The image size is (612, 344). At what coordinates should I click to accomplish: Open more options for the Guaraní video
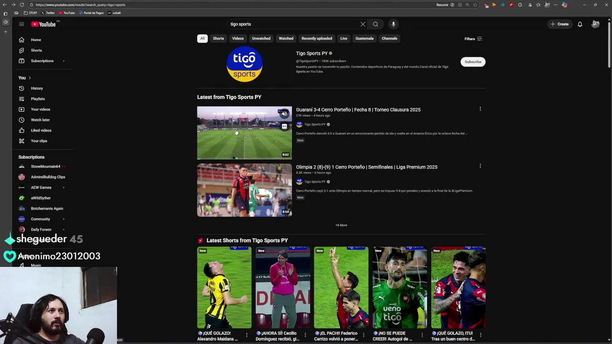click(x=480, y=109)
